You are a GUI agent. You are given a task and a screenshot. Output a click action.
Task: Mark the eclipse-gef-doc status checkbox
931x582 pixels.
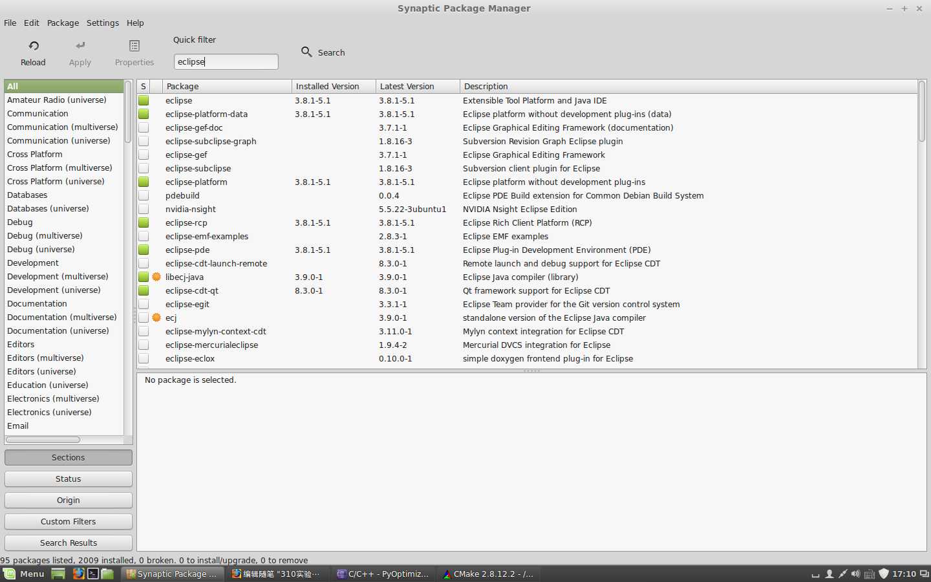click(x=144, y=127)
